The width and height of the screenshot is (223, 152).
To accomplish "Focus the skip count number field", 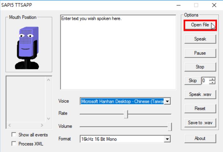I will point(205,81).
